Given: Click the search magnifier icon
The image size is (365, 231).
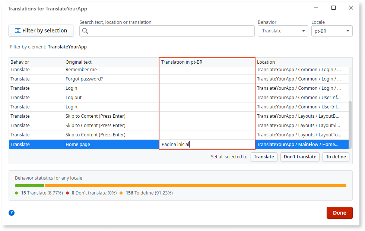Looking at the screenshot, I should (x=85, y=31).
